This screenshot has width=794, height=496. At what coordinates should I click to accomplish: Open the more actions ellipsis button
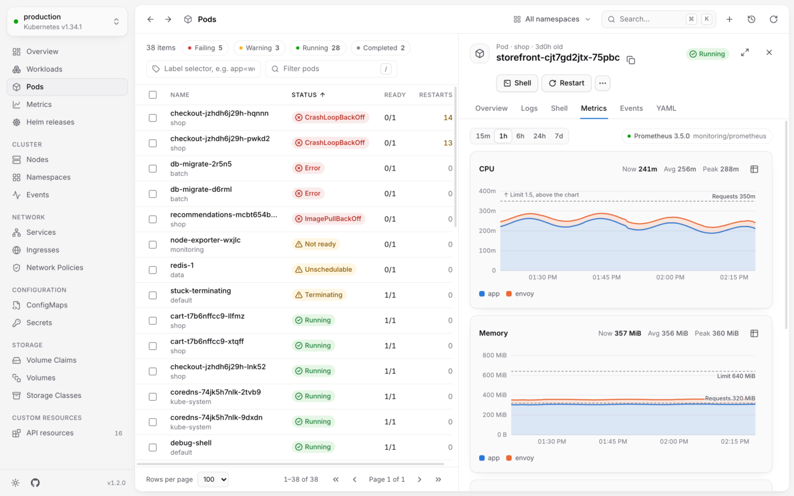pos(603,83)
